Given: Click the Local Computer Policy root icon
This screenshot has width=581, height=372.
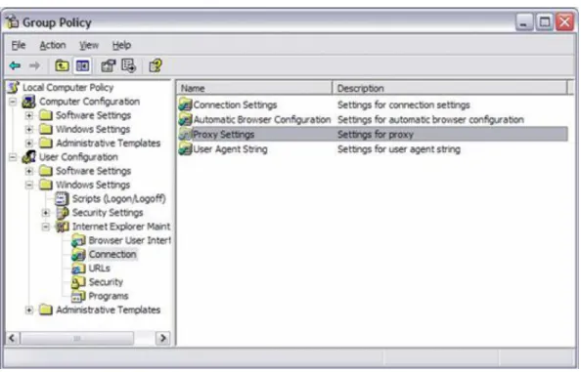Looking at the screenshot, I should [14, 87].
